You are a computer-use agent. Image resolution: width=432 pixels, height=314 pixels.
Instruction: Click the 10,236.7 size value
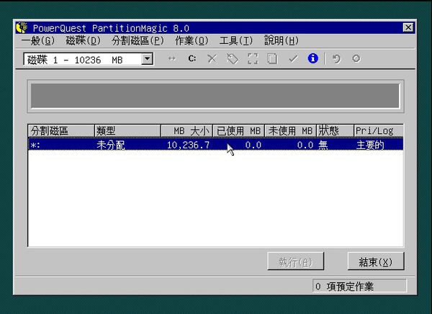(188, 145)
